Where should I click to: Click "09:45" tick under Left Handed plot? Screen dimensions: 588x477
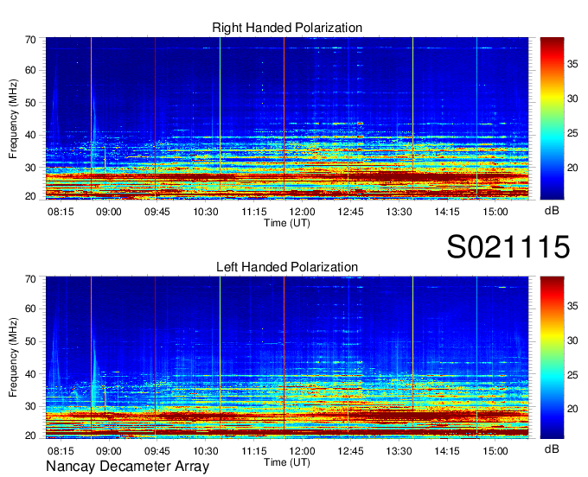(x=157, y=451)
